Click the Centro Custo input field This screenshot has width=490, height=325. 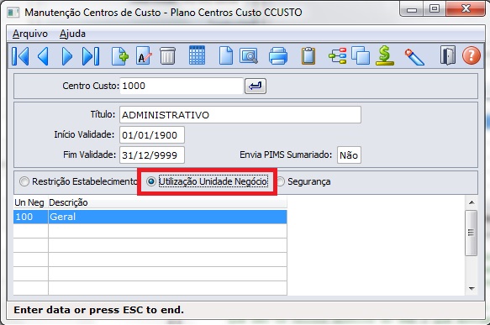[x=182, y=86]
